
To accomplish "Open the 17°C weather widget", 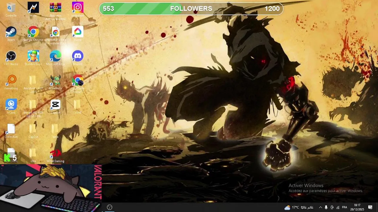I will coord(299,207).
